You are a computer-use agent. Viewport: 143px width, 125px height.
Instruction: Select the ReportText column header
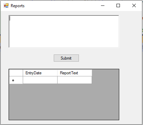click(75, 73)
